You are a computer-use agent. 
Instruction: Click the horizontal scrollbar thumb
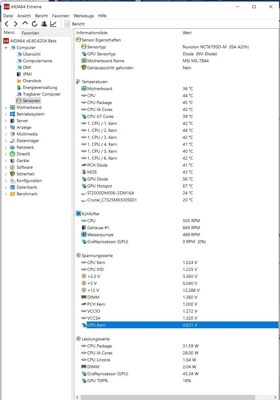tap(168, 397)
